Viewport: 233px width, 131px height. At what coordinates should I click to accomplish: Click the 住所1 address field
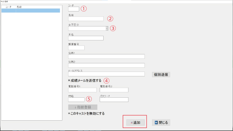pyautogui.click(x=106, y=57)
